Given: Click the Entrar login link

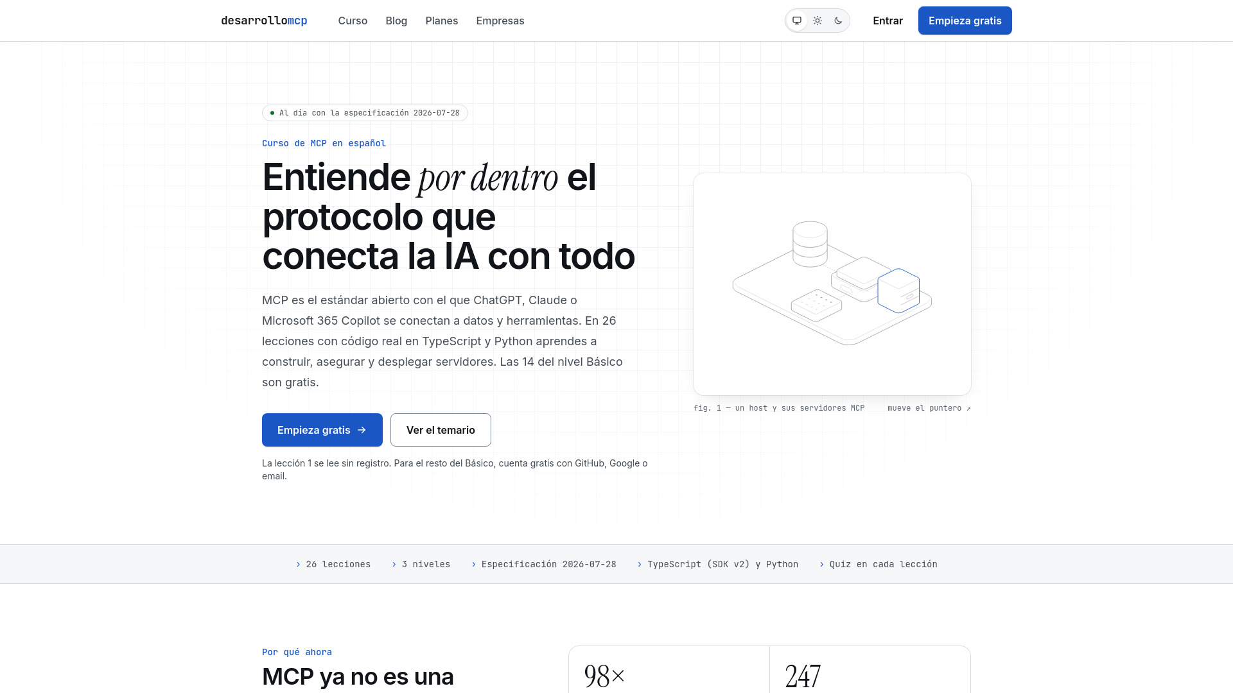Looking at the screenshot, I should tap(888, 21).
